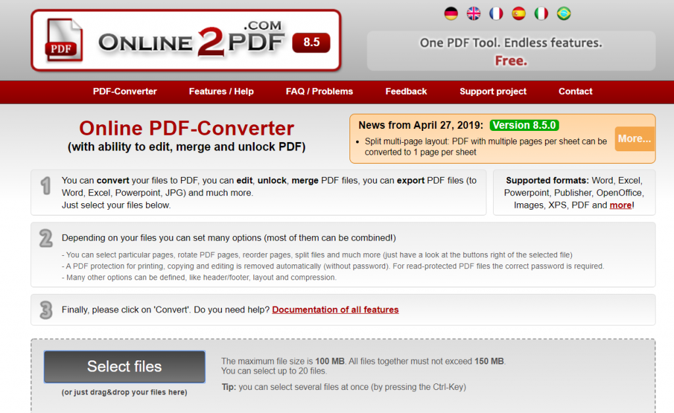
Task: Click 'You can select up to 20 files.' text
Action: 274,371
